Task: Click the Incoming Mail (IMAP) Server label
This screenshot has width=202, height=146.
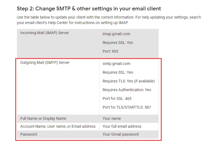Action: coord(44,33)
